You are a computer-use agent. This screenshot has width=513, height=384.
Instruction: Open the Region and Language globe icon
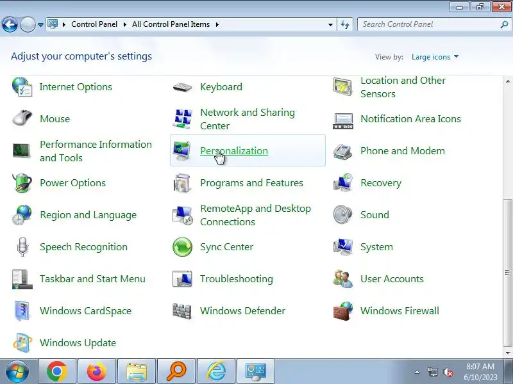tap(22, 215)
